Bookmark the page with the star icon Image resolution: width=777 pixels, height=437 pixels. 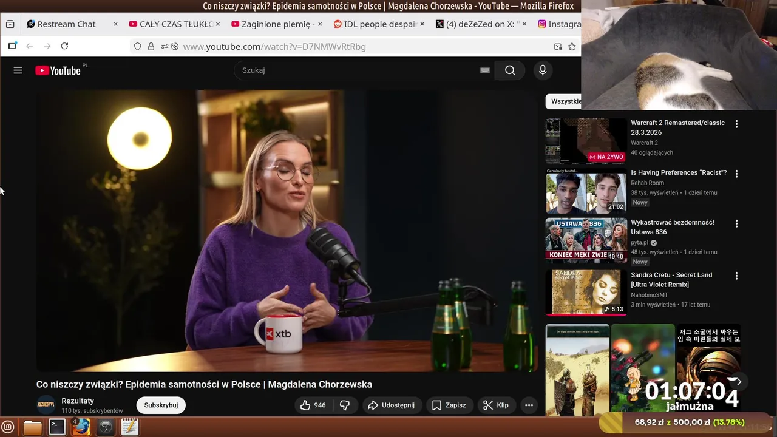(x=572, y=47)
